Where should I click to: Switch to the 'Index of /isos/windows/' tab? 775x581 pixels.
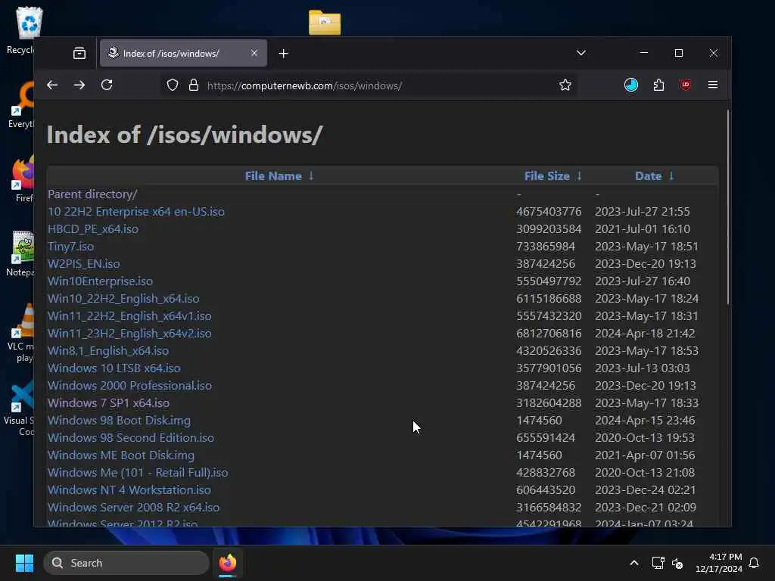tap(183, 54)
